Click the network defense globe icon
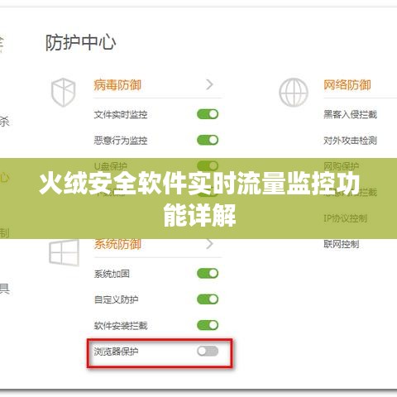This screenshot has height=397, width=397. point(294,92)
